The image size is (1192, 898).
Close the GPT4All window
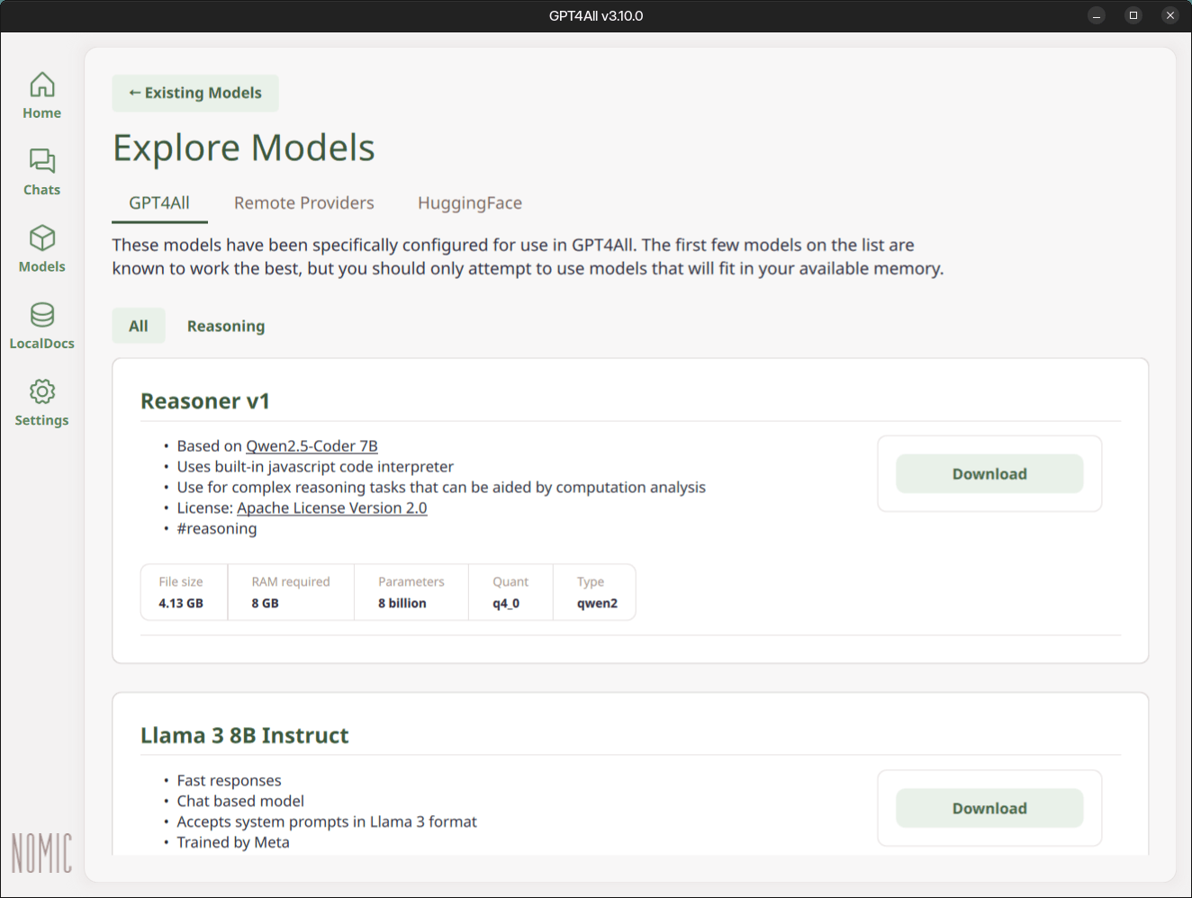coord(1169,15)
